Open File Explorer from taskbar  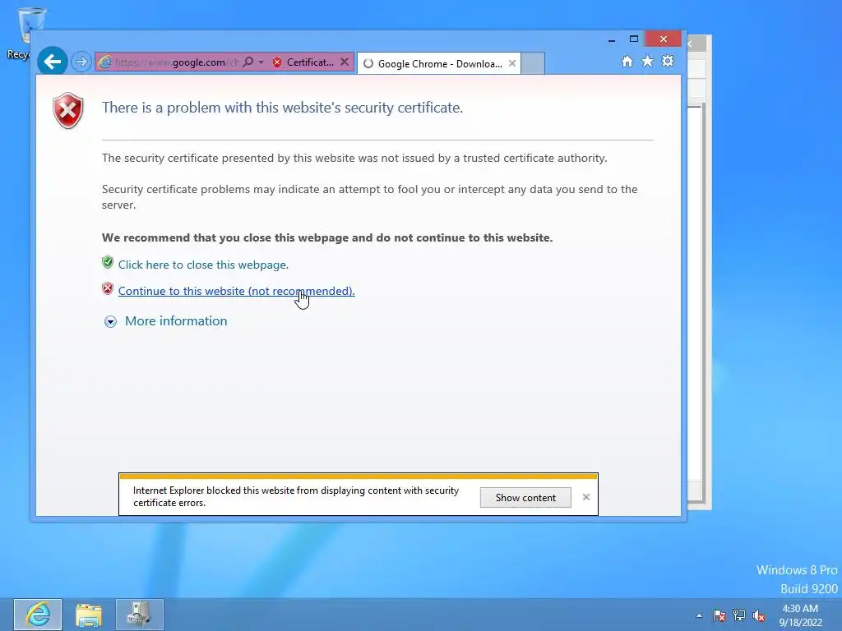pyautogui.click(x=89, y=615)
